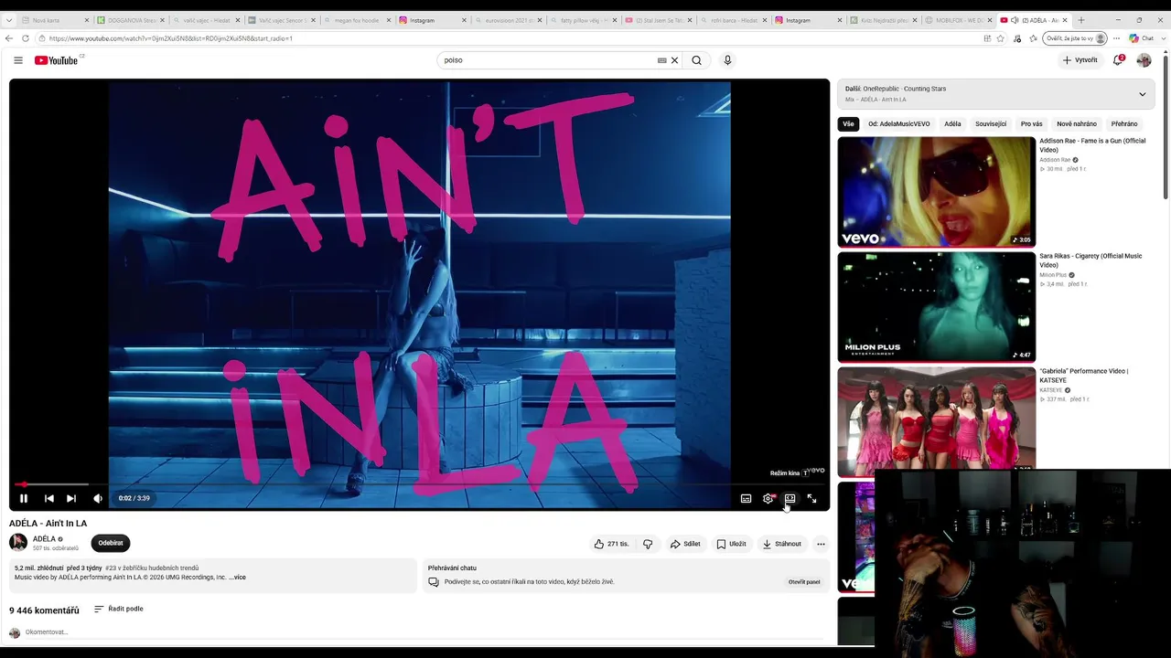Select the Od: AdelaMusicVEVO chip
The width and height of the screenshot is (1171, 658).
(x=899, y=124)
